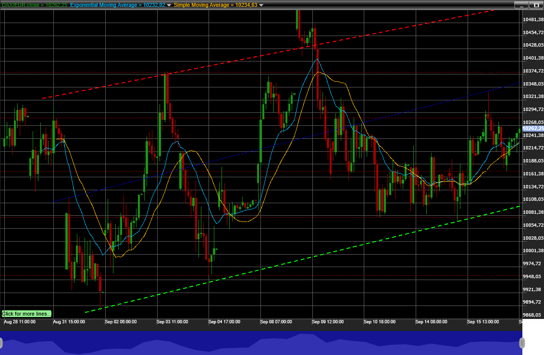Open the Simple Moving Average dropdown arrow
Screen dimensions: 544x355
261,5
